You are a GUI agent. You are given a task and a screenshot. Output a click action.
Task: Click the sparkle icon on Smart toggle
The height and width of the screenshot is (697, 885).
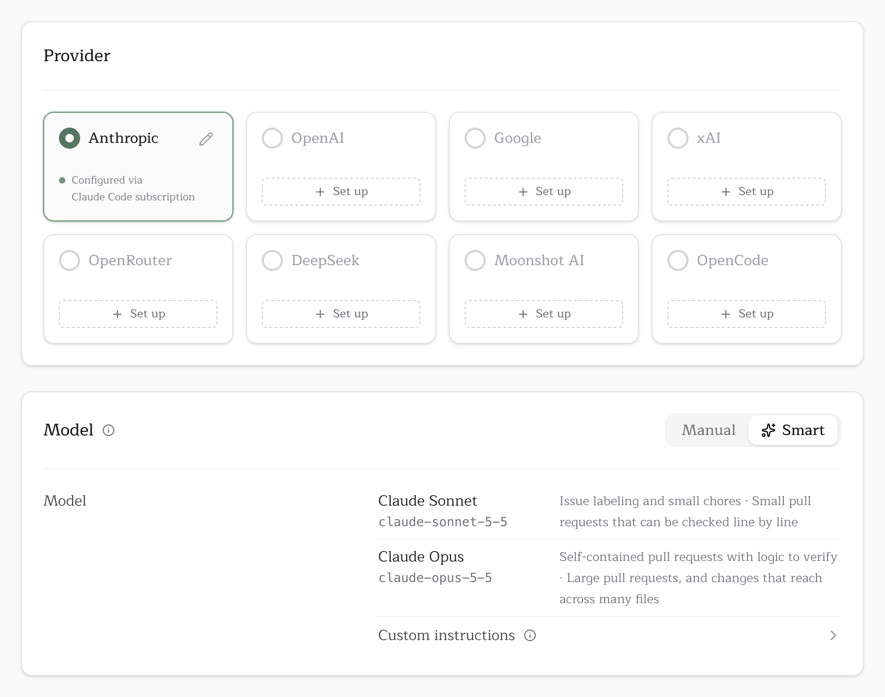click(x=769, y=430)
